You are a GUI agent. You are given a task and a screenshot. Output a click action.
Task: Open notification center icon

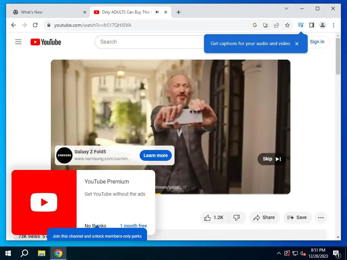coord(336,254)
